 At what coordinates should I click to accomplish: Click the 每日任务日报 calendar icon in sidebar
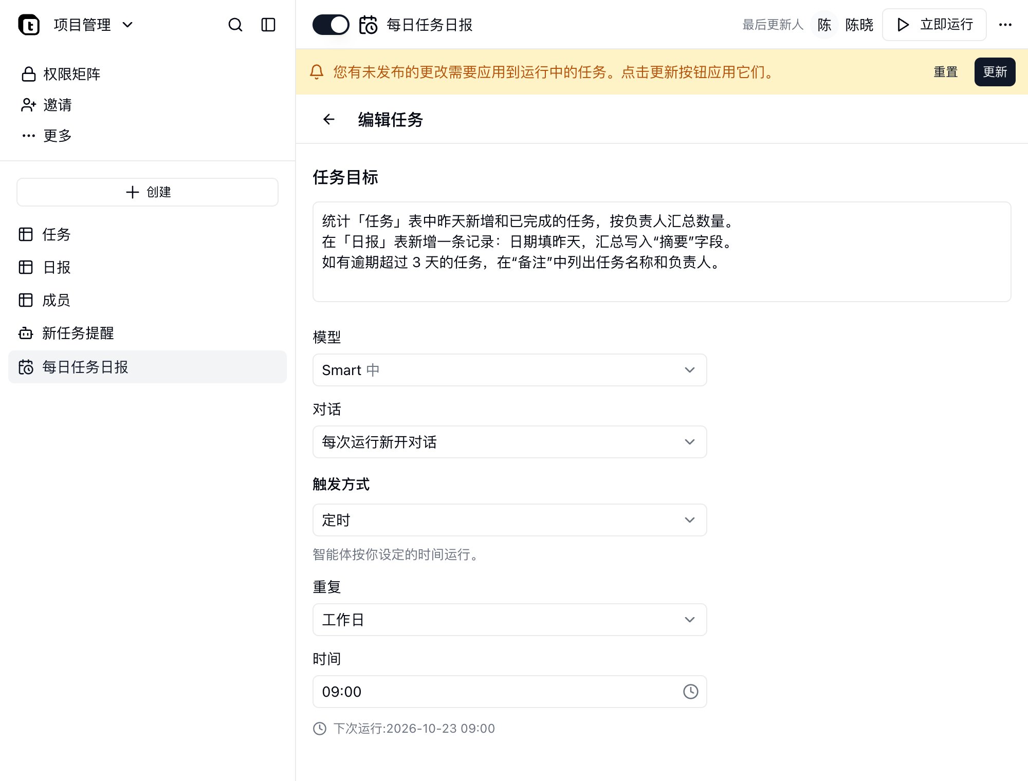click(26, 367)
